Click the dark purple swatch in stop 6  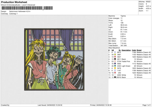(x=116, y=64)
